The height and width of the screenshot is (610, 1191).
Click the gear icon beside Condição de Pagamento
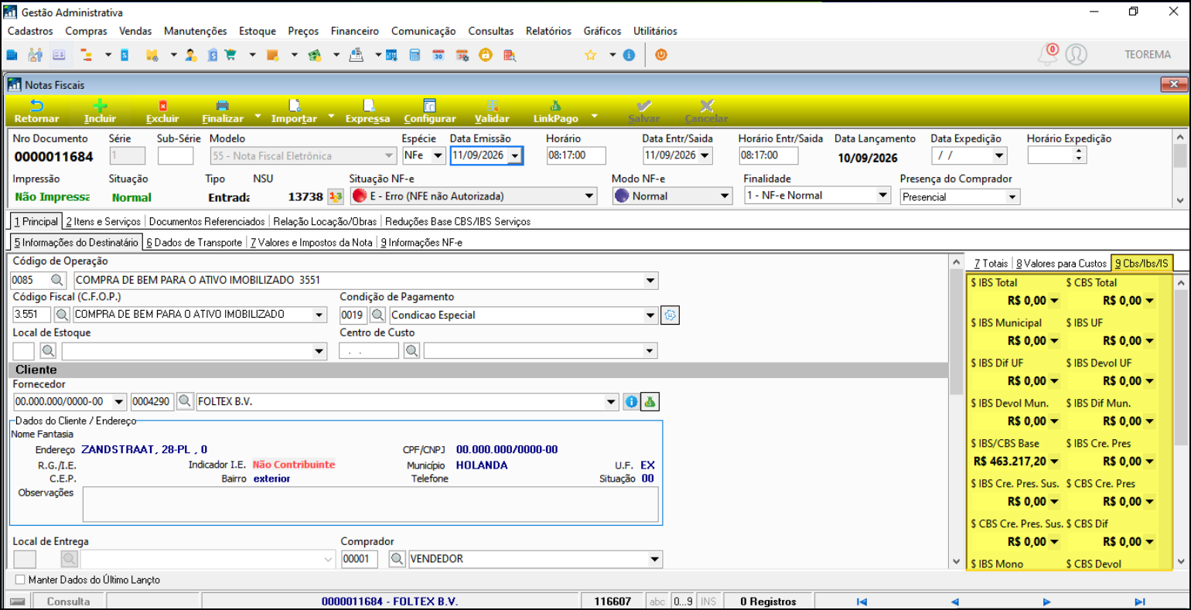pyautogui.click(x=671, y=315)
